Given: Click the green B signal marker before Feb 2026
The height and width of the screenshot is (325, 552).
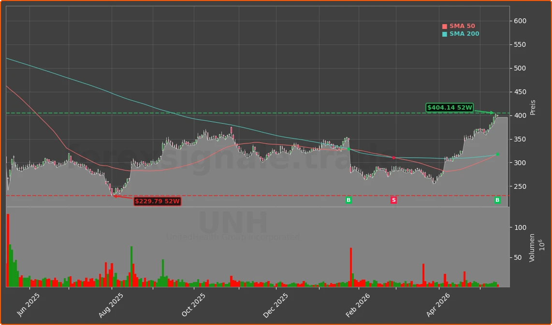Looking at the screenshot, I should click(349, 200).
